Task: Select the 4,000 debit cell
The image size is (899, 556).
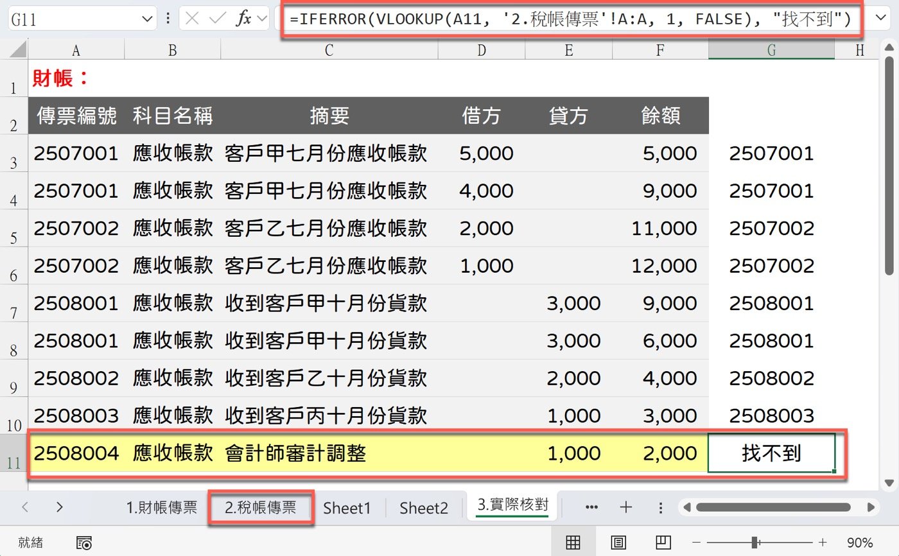Action: (x=482, y=191)
